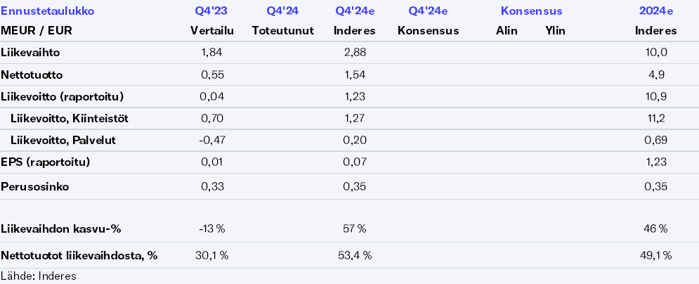Screen dimensions: 699x284
Task: Select the 2,88 Liikevaihto estimate cell
Action: pos(354,52)
